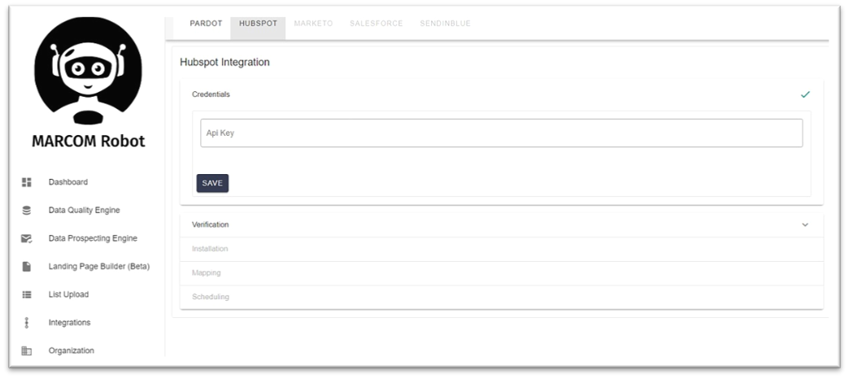Select the Hubspot tab
Image resolution: width=849 pixels, height=379 pixels.
tap(258, 24)
